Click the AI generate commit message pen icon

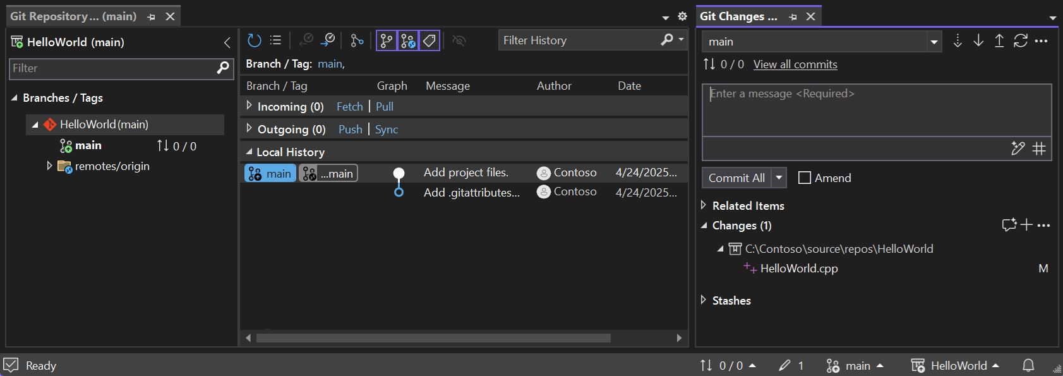pyautogui.click(x=1018, y=149)
